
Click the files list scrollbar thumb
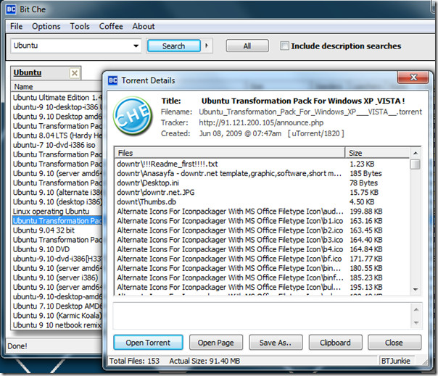pos(416,164)
